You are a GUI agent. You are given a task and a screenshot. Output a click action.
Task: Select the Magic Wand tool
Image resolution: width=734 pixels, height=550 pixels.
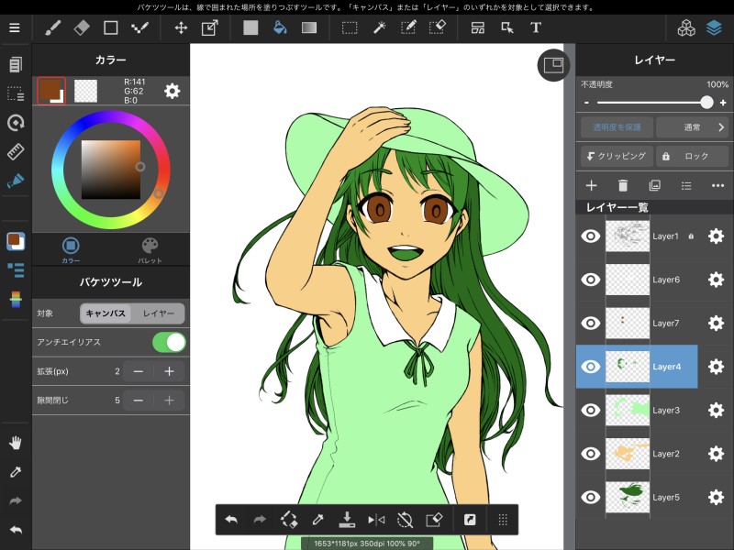click(378, 27)
